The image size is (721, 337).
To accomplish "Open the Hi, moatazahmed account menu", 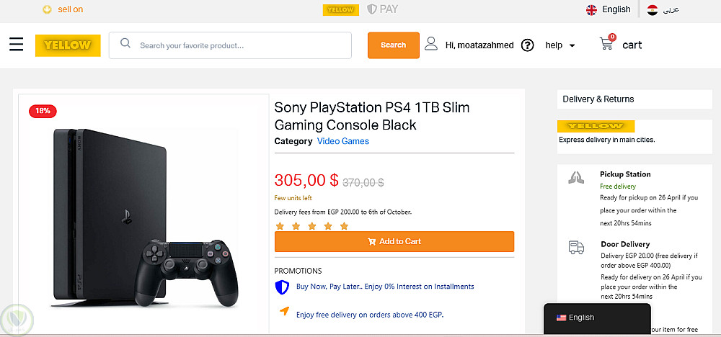I will tap(479, 45).
